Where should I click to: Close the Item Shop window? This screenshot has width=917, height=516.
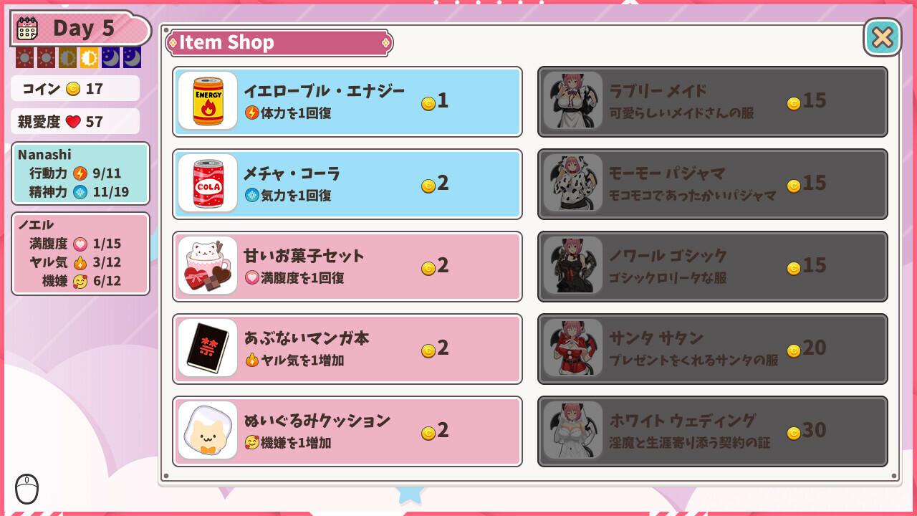[x=883, y=37]
